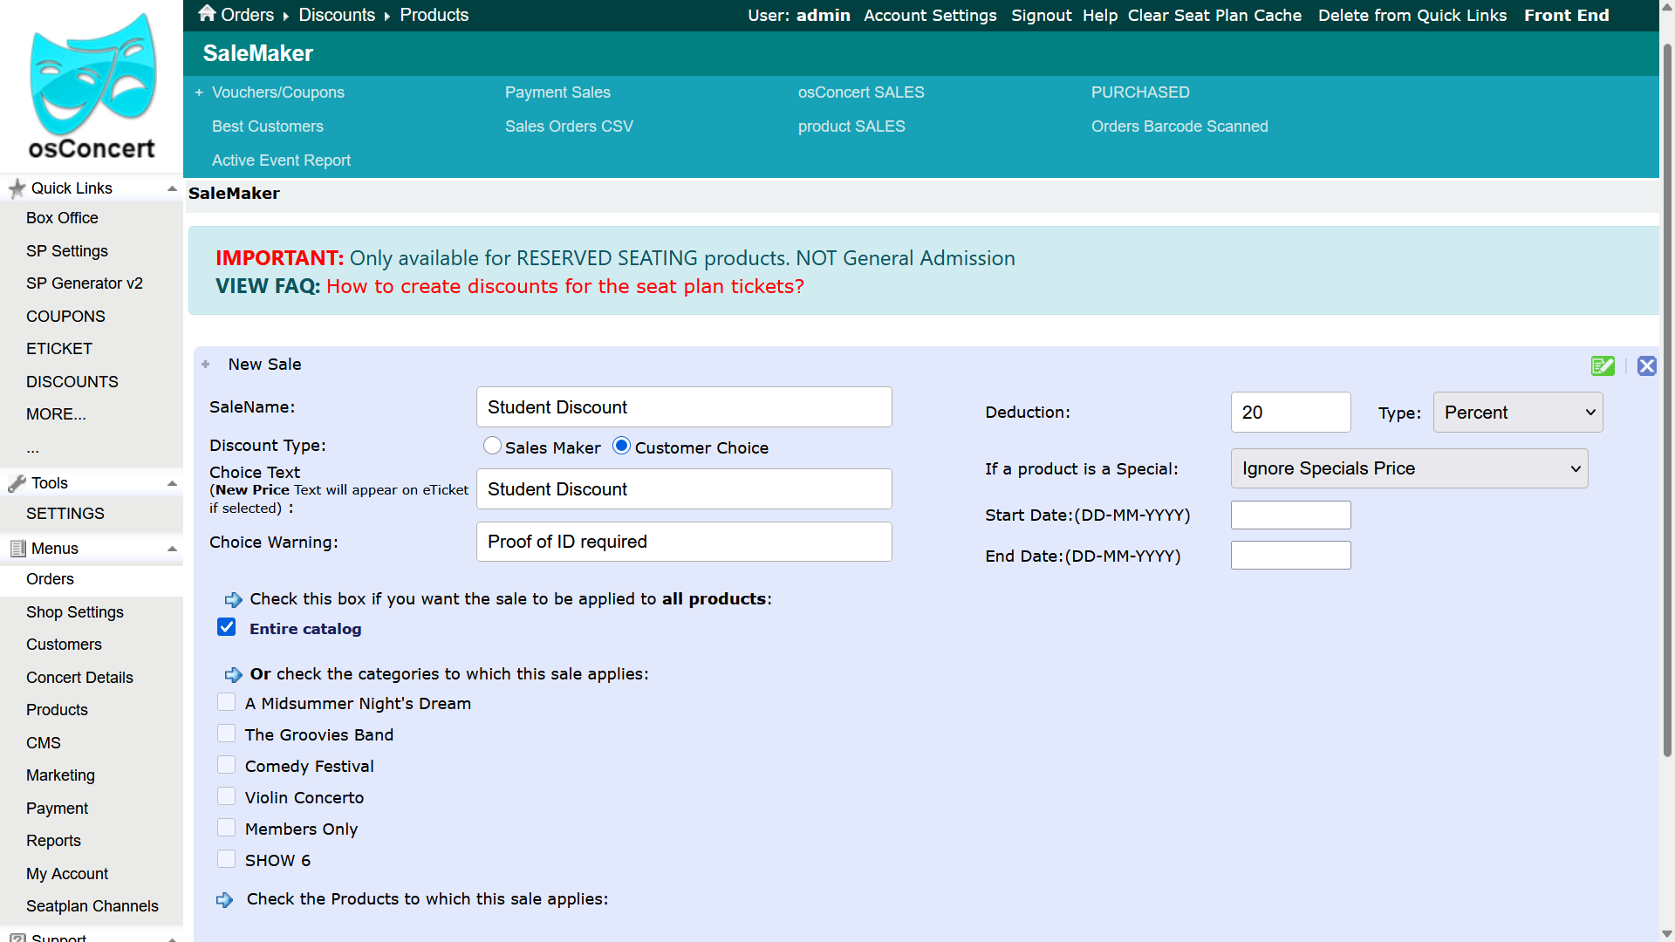Image resolution: width=1675 pixels, height=942 pixels.
Task: Click the green save sale icon
Action: pos(1603,366)
